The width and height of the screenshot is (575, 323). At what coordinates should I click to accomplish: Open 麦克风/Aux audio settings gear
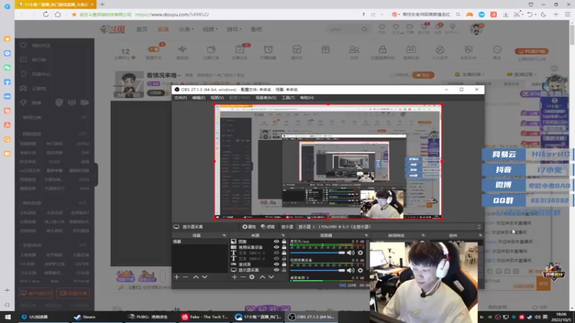pos(361,253)
